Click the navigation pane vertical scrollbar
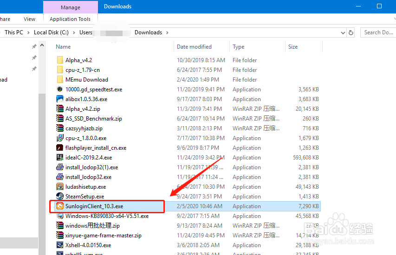The height and width of the screenshot is (255, 396). point(42,174)
